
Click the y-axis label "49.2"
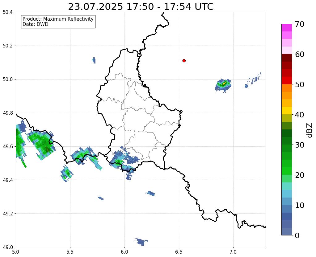click(8, 214)
